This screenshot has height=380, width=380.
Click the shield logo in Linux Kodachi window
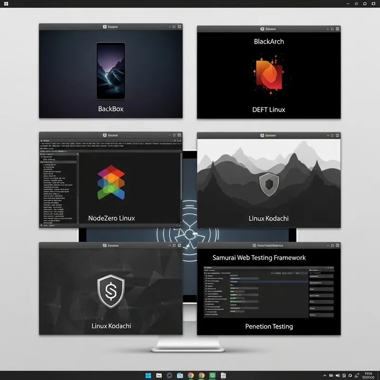[269, 184]
